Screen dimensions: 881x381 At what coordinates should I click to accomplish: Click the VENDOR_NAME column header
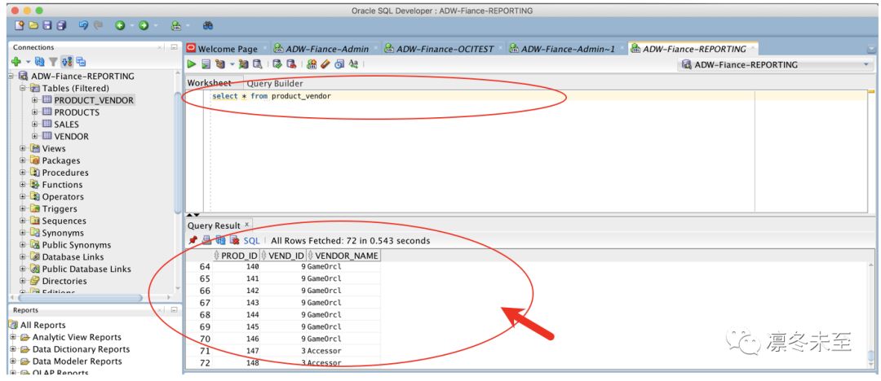[343, 256]
